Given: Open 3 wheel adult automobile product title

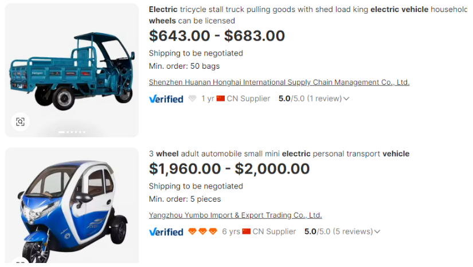Looking at the screenshot, I should coord(279,154).
